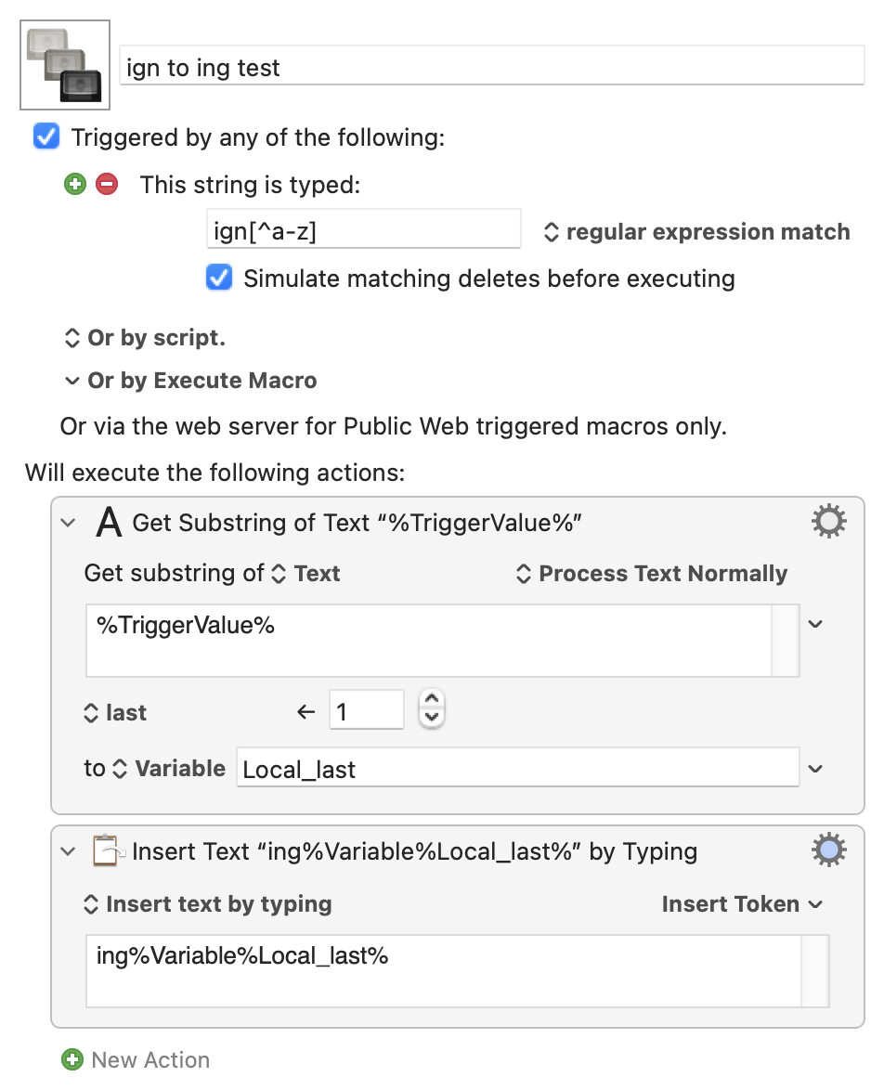Click the macro name field 'ign to ing test'
This screenshot has height=1090, width=884.
point(492,67)
